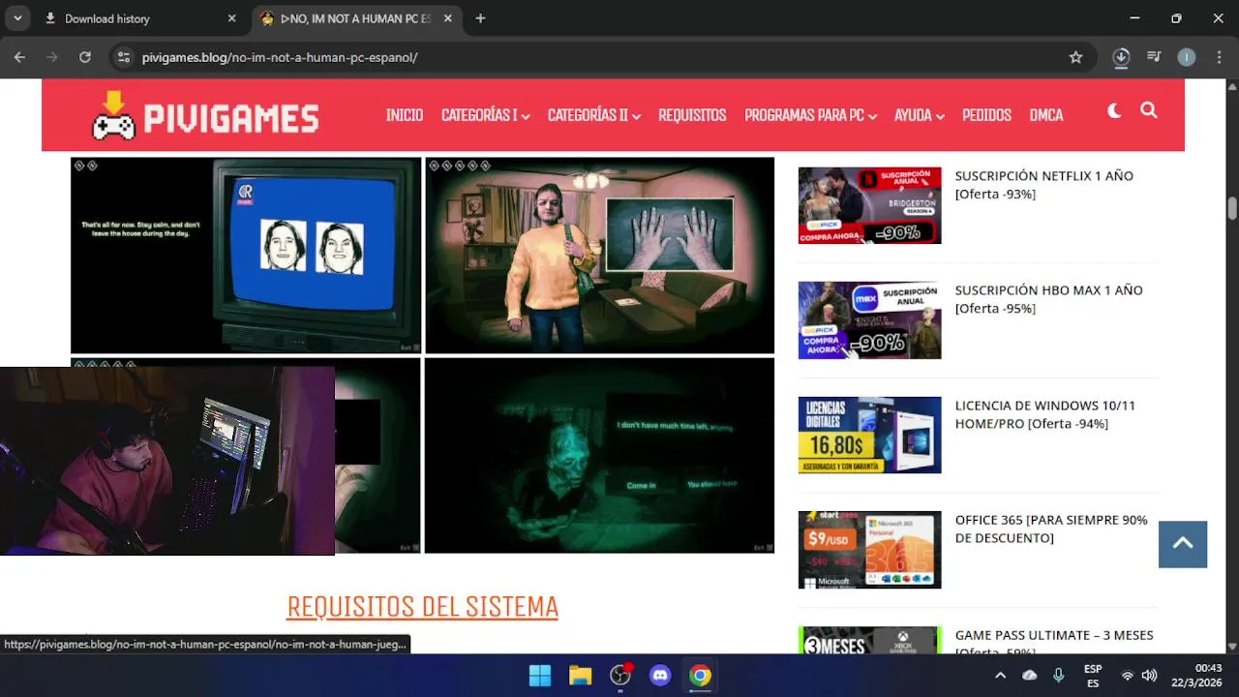Open INICIO menu item
Image resolution: width=1239 pixels, height=697 pixels.
coord(405,115)
